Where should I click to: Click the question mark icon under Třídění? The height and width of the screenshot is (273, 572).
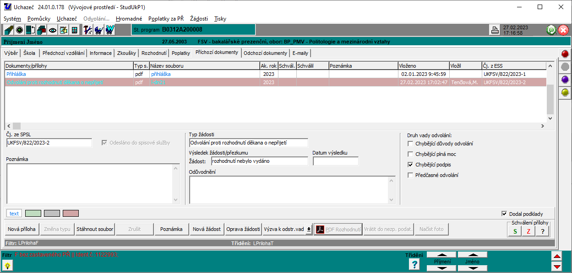[x=414, y=264]
